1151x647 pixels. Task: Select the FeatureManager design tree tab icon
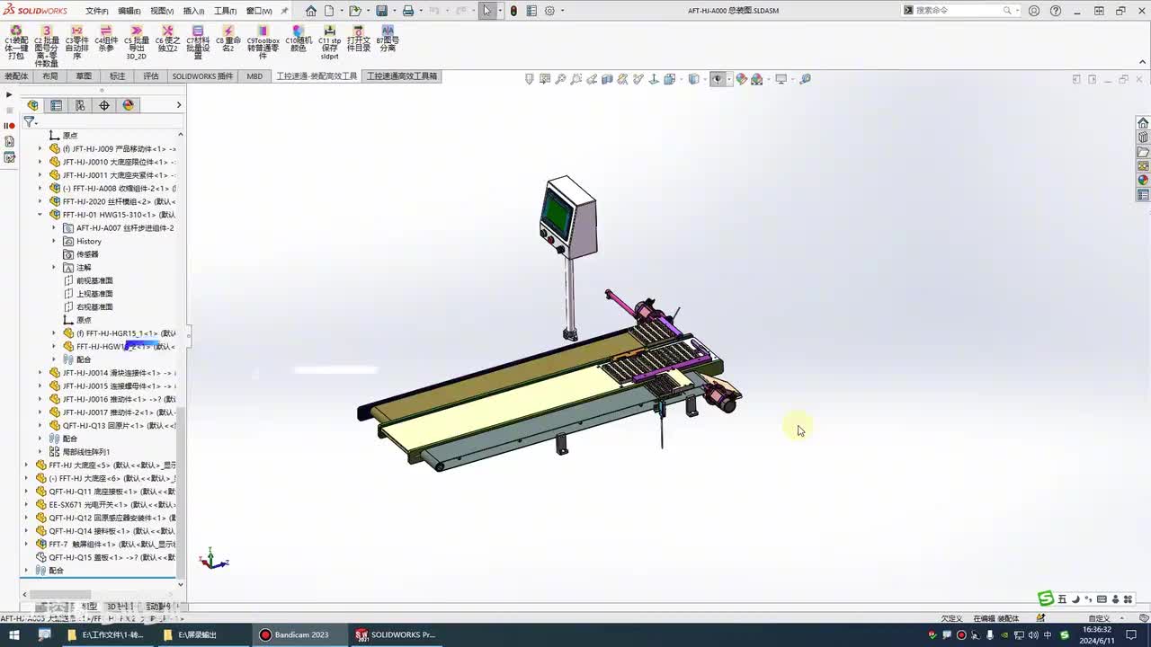pos(33,105)
